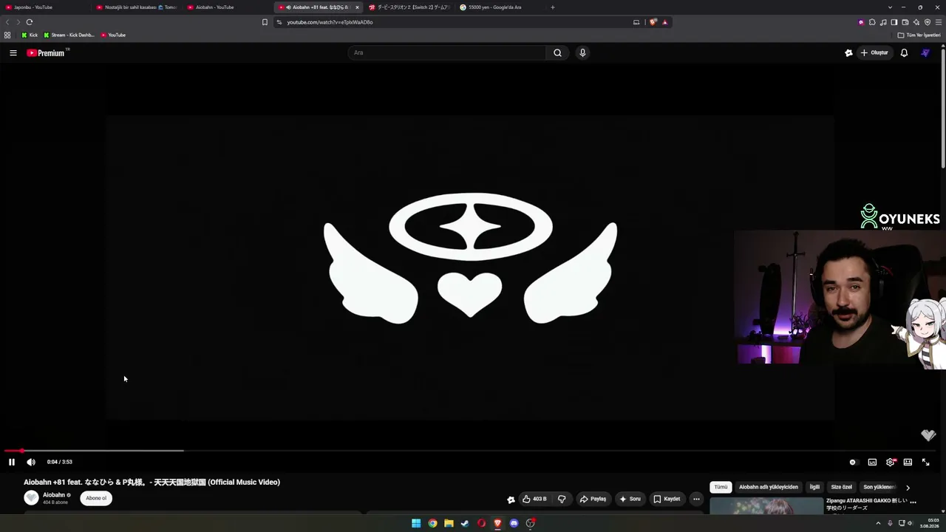Focus the YouTube search field Ara
This screenshot has width=946, height=532.
coord(447,52)
